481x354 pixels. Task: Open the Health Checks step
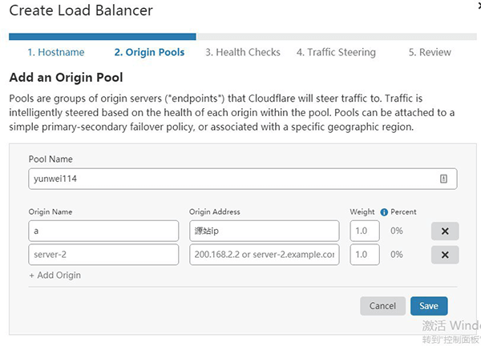(x=242, y=52)
